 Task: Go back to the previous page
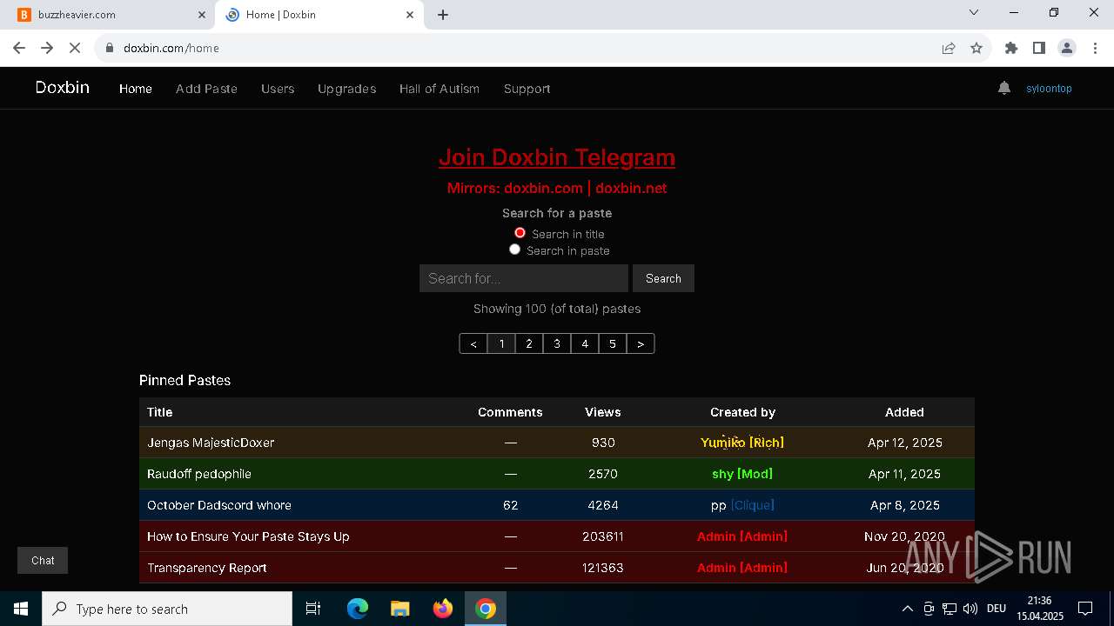pos(19,48)
